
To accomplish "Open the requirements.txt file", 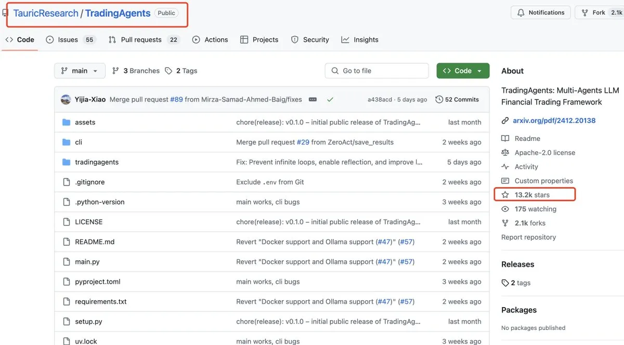I will click(x=101, y=301).
